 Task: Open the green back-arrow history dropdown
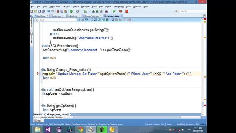coord(74,11)
